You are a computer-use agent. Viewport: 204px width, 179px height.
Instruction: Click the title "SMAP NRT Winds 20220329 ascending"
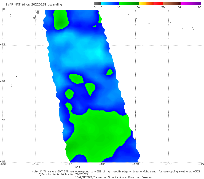click(34, 4)
